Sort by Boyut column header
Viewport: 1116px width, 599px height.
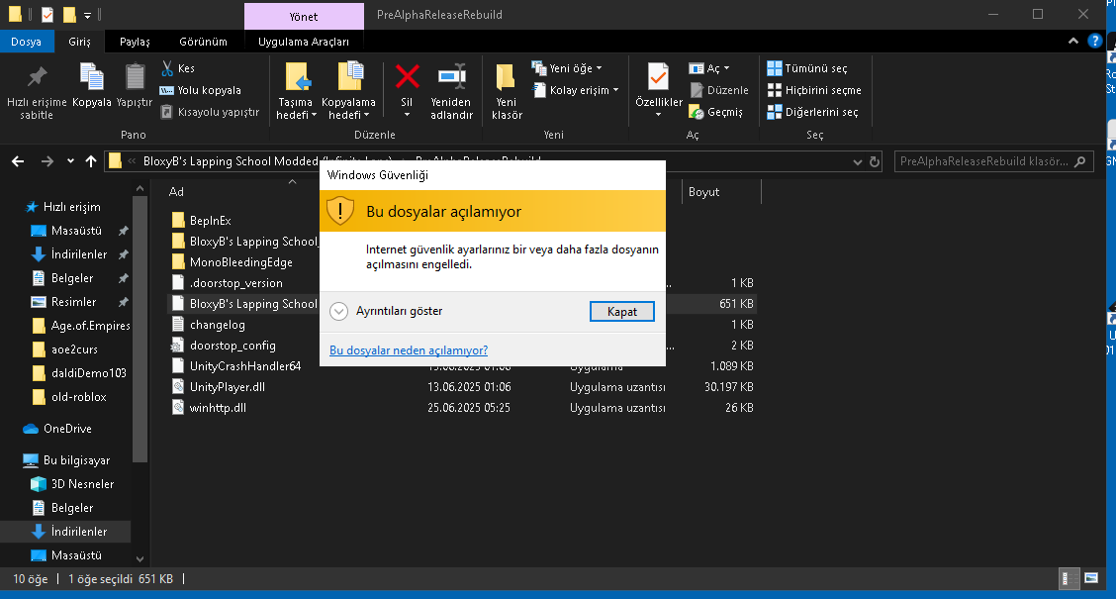pyautogui.click(x=703, y=192)
